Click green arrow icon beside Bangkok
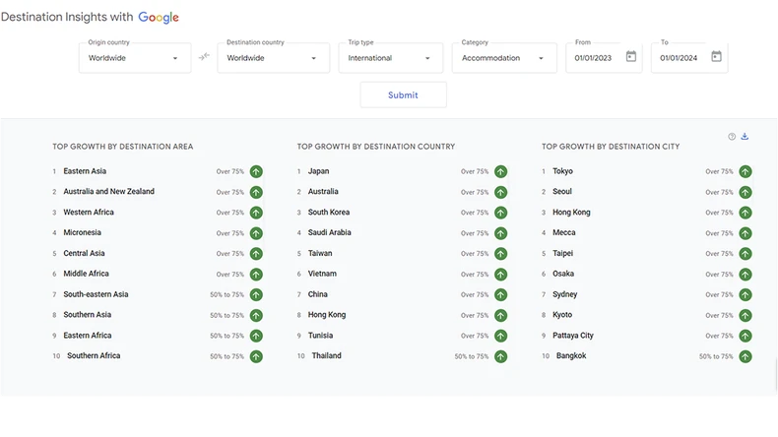Image resolution: width=778 pixels, height=437 pixels. pyautogui.click(x=746, y=356)
